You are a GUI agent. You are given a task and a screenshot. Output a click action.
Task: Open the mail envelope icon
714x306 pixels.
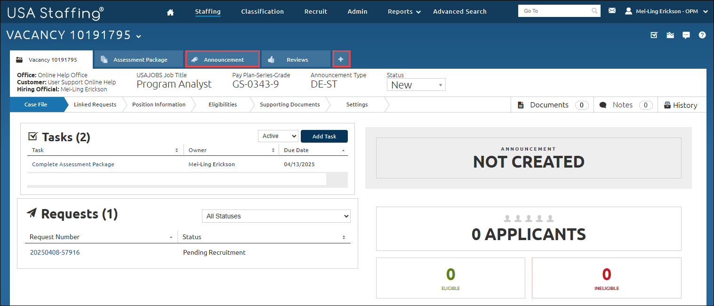(x=612, y=10)
